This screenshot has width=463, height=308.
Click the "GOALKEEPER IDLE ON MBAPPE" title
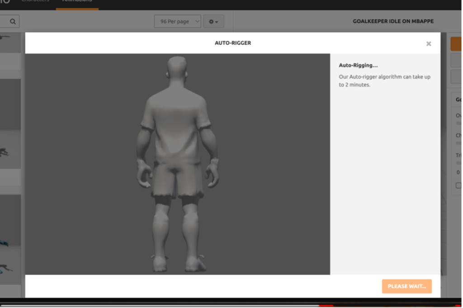(x=393, y=21)
